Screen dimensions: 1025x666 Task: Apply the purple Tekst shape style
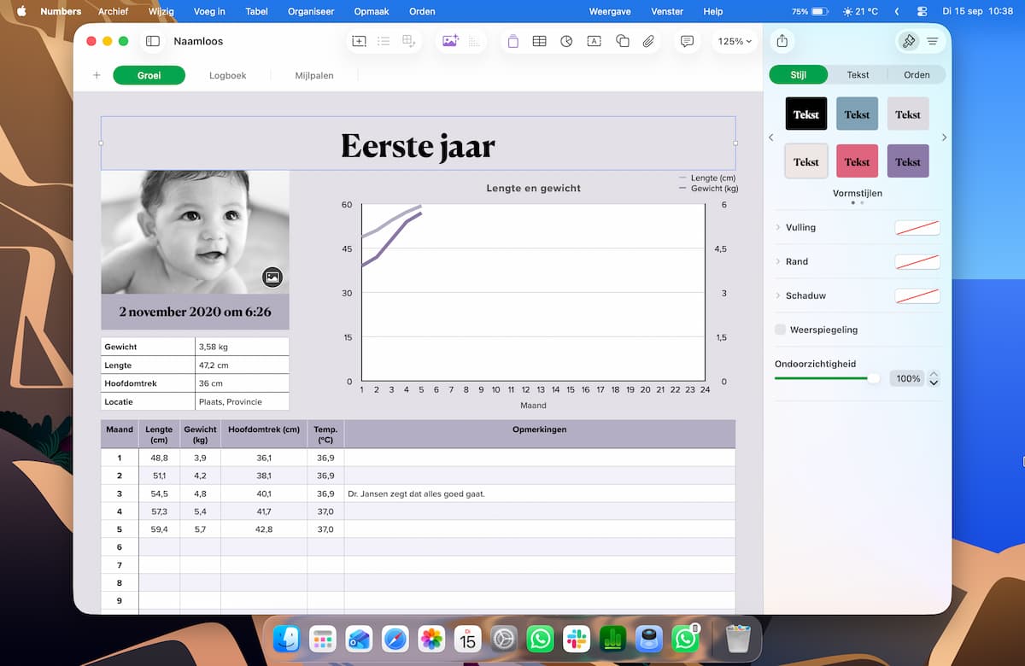pyautogui.click(x=908, y=161)
